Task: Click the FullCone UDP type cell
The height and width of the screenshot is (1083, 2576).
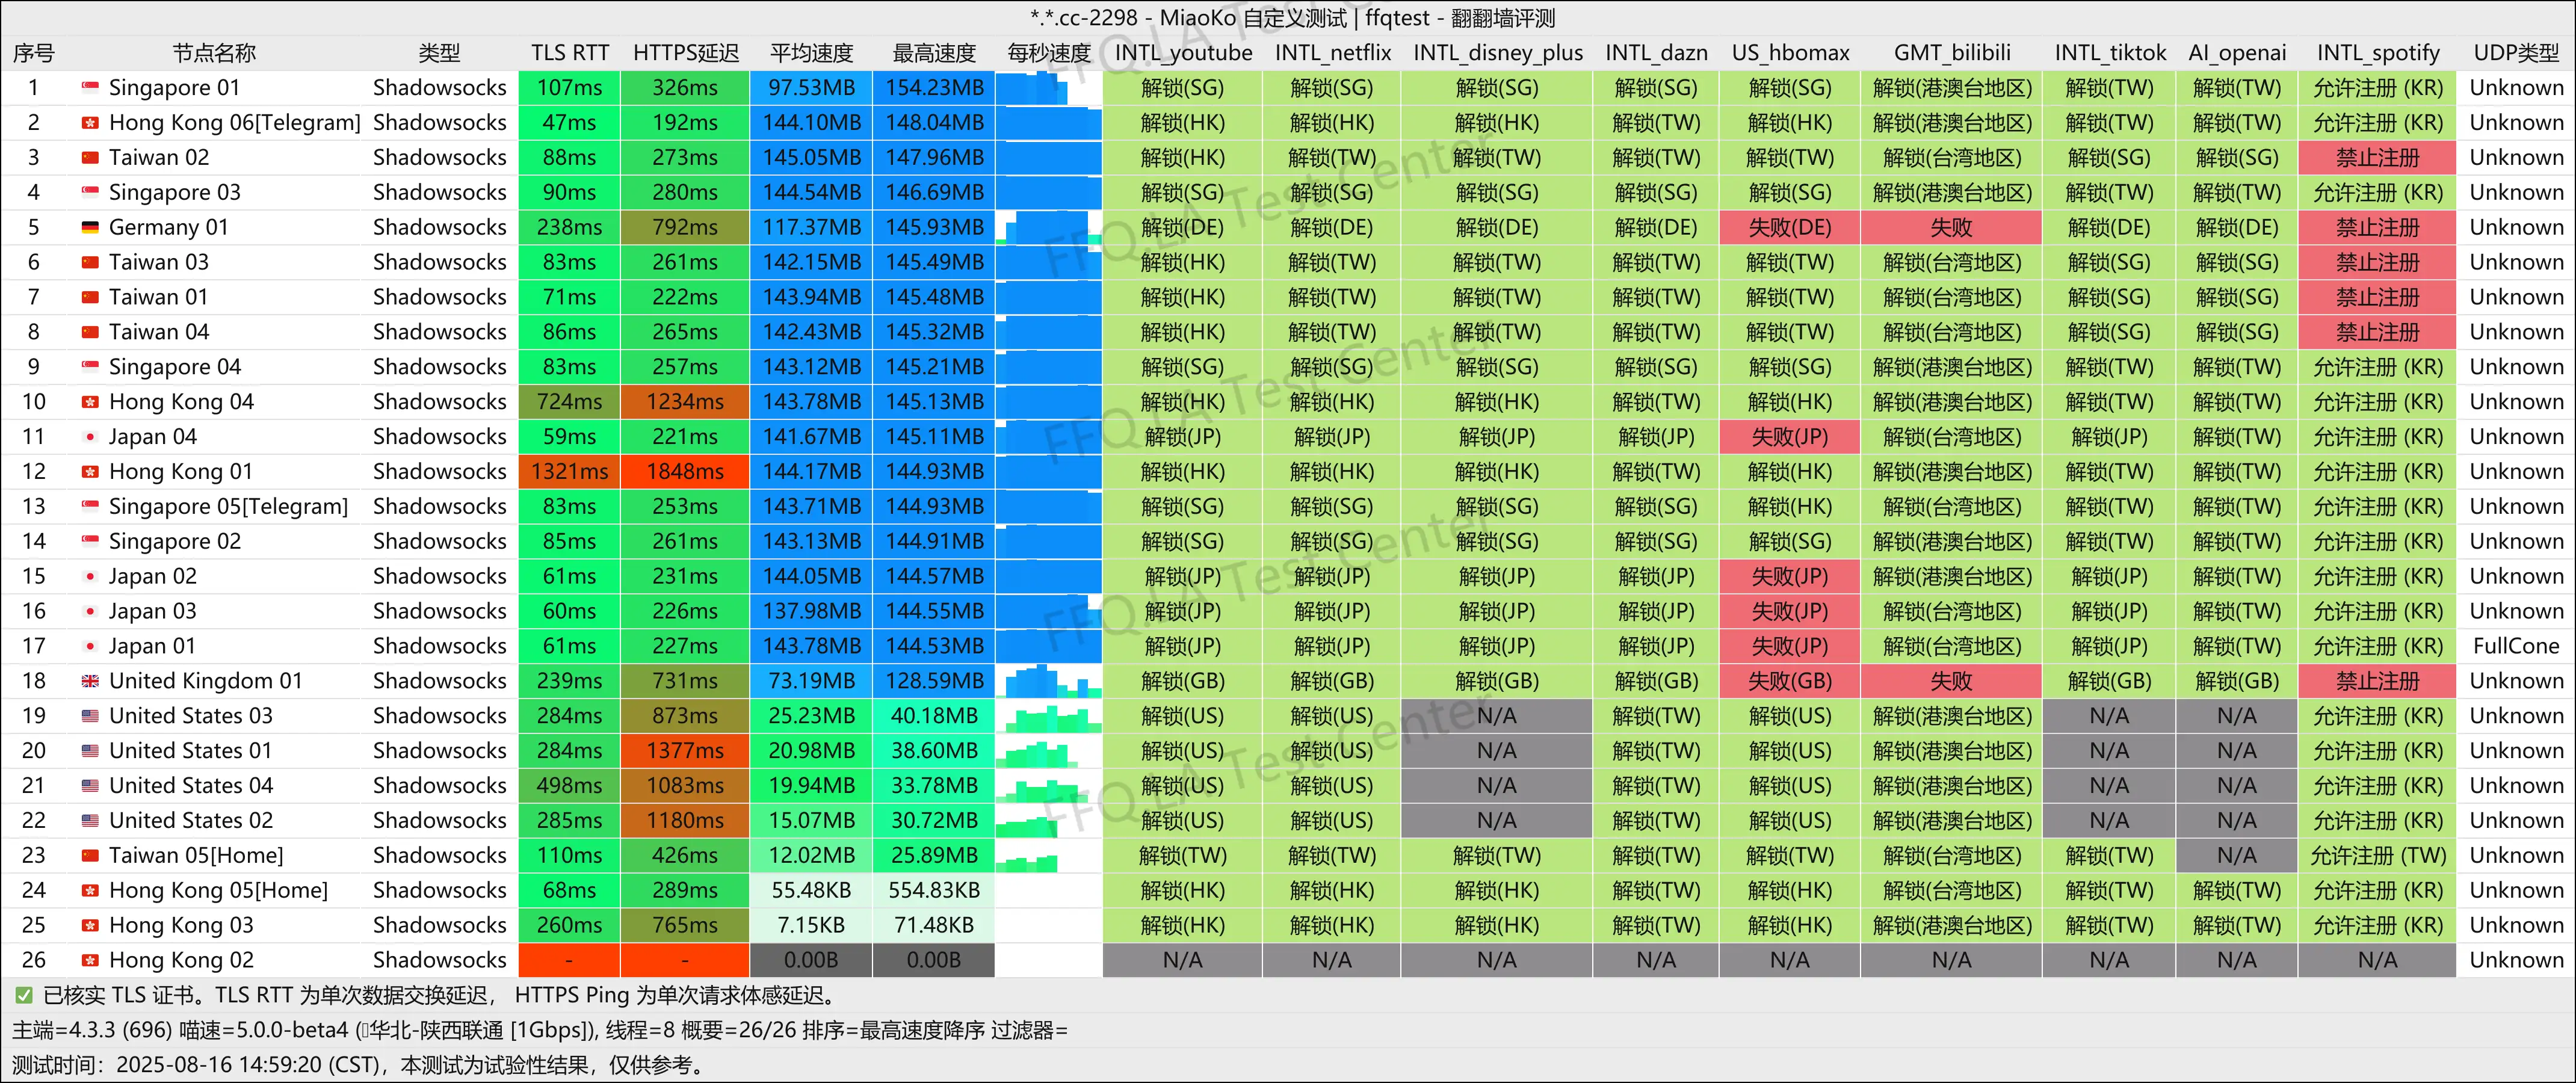Action: (x=2516, y=646)
